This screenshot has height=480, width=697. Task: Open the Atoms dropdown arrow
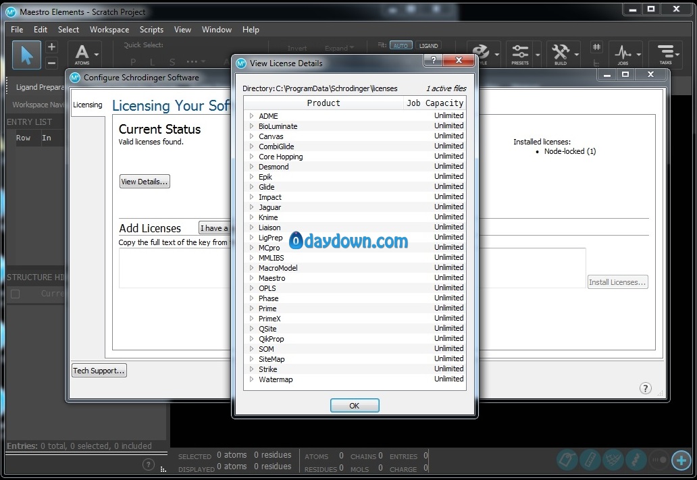tap(97, 55)
